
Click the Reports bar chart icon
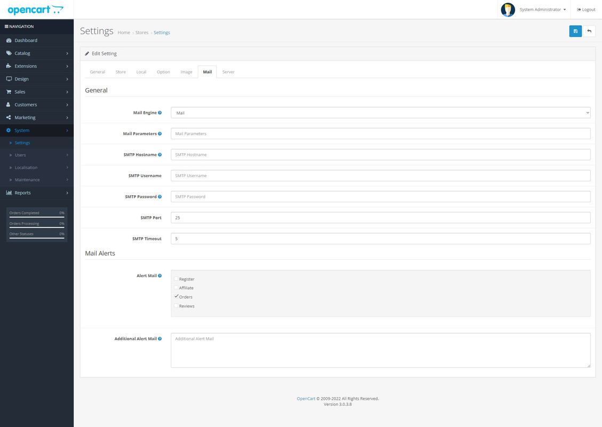click(x=9, y=193)
